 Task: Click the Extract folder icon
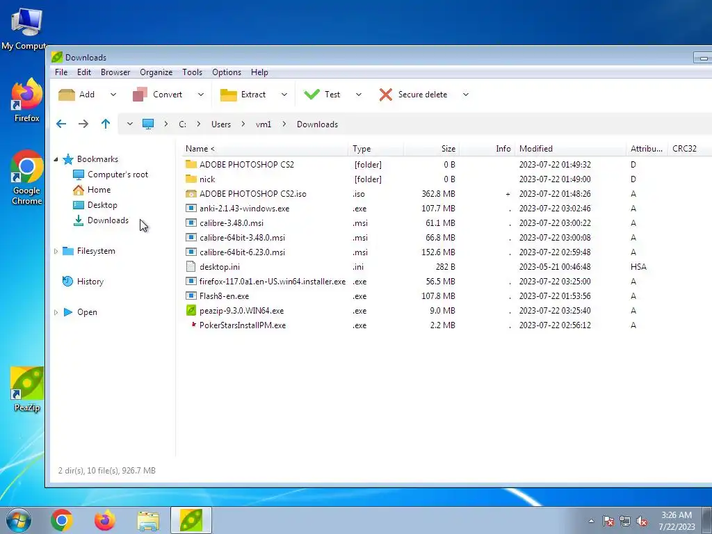pos(228,95)
